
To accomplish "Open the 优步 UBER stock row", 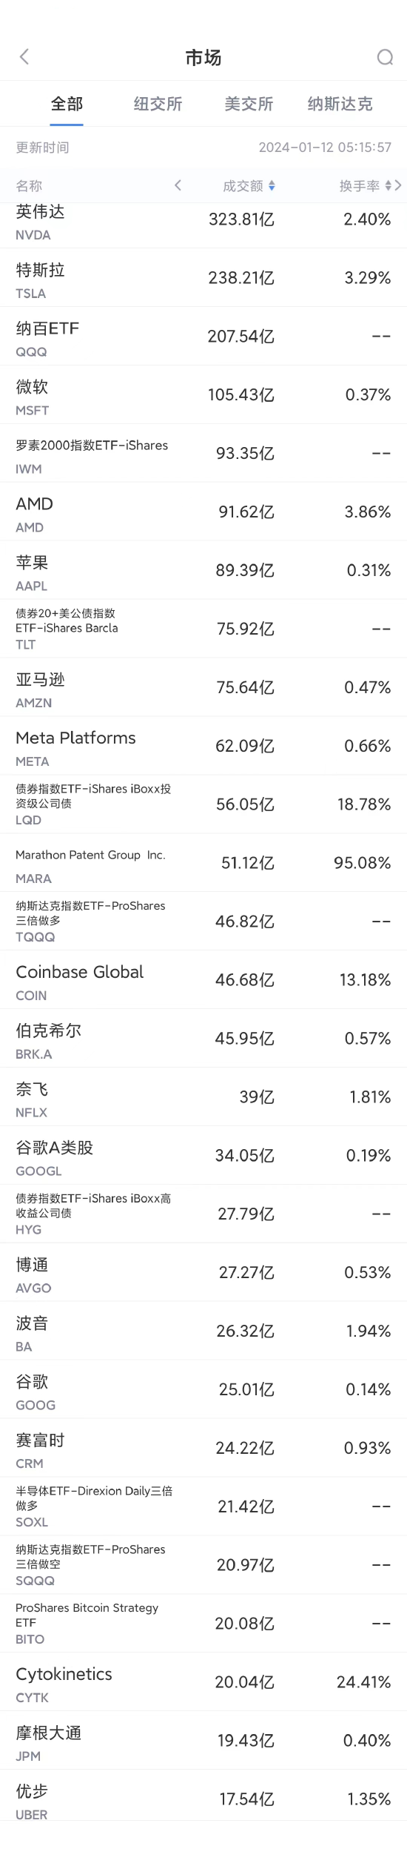I will pos(203,1799).
